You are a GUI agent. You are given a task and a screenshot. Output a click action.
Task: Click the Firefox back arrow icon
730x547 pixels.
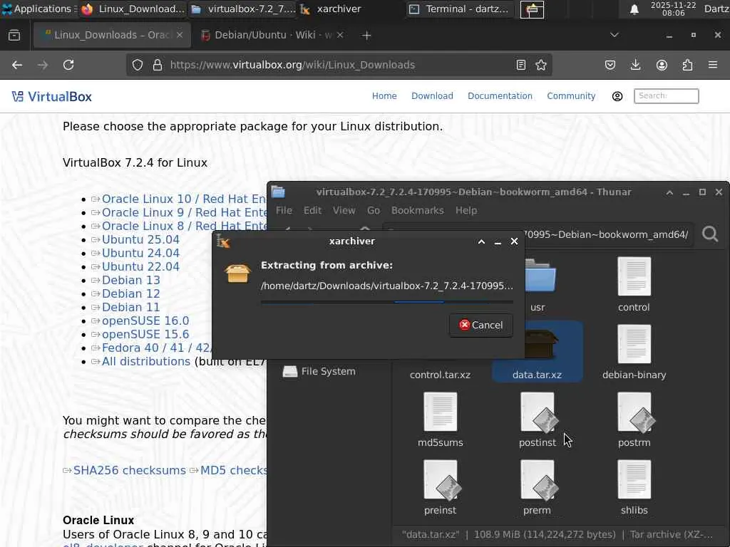tap(17, 65)
